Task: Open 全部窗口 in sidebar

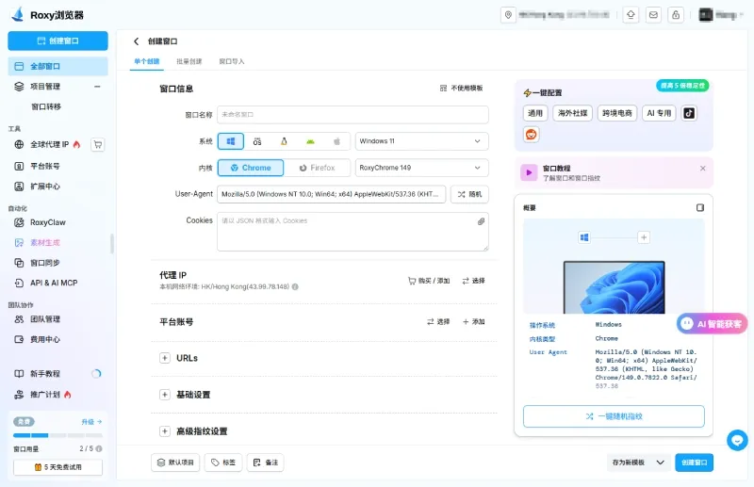Action: coord(57,66)
